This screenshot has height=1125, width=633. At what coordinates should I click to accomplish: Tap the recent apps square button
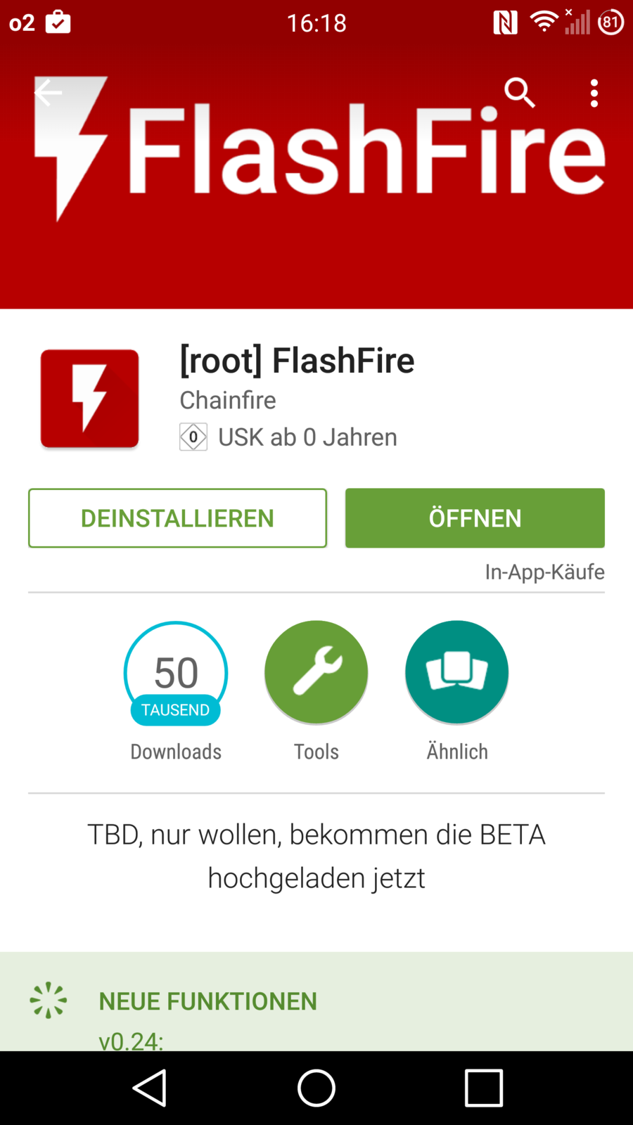point(484,1088)
